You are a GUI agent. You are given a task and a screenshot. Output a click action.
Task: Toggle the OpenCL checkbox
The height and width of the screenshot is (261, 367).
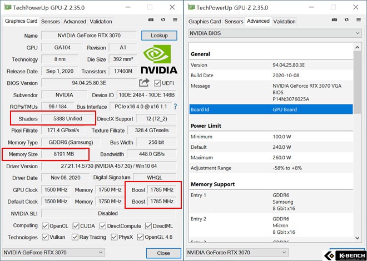click(x=45, y=226)
